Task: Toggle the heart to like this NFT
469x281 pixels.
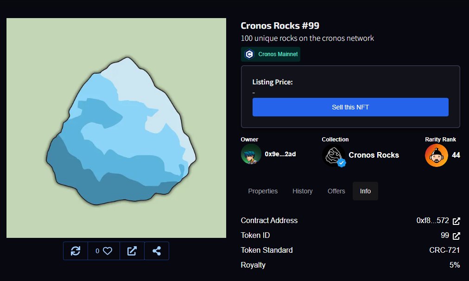Action: [x=108, y=251]
